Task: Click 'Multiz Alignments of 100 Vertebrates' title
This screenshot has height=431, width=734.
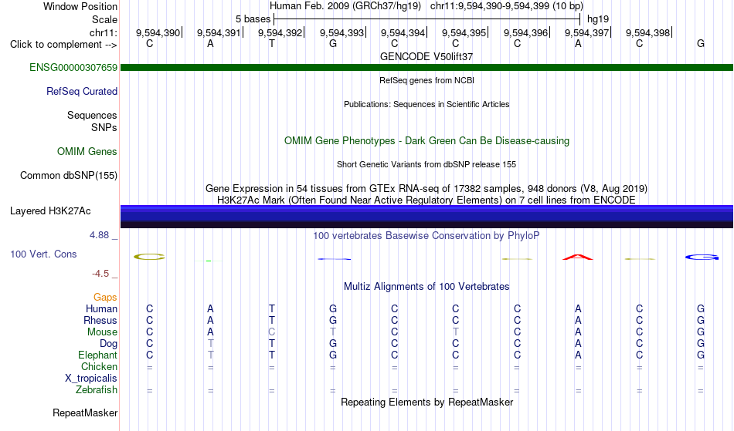Action: click(426, 286)
